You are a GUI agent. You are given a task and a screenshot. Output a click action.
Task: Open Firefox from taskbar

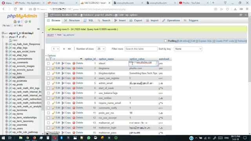click(34, 138)
